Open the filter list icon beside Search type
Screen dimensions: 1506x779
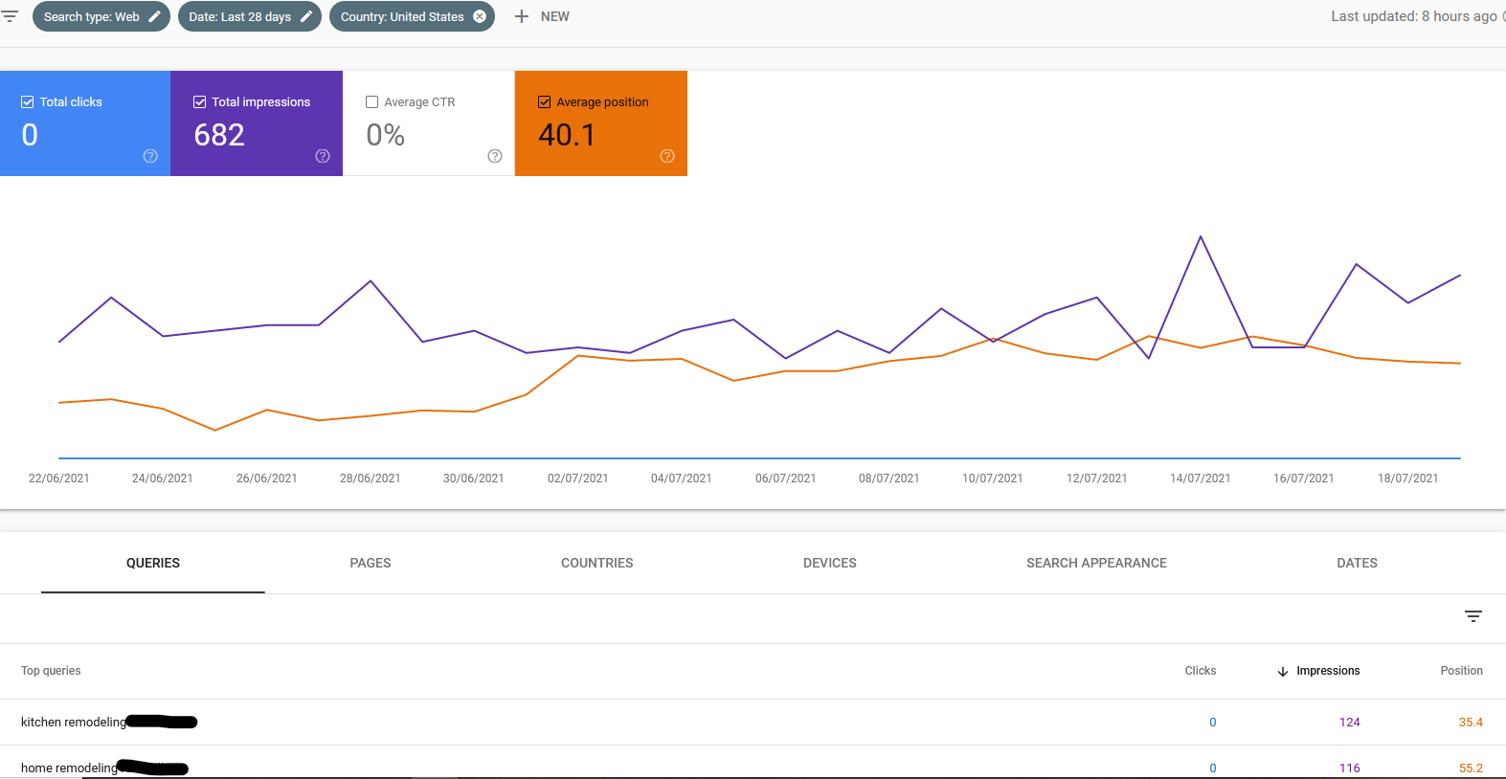tap(10, 16)
